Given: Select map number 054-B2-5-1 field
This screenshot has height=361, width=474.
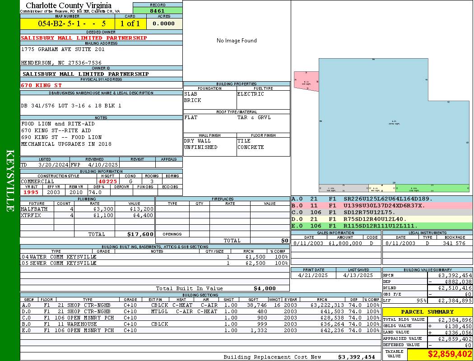Looking at the screenshot, I should tap(67, 23).
